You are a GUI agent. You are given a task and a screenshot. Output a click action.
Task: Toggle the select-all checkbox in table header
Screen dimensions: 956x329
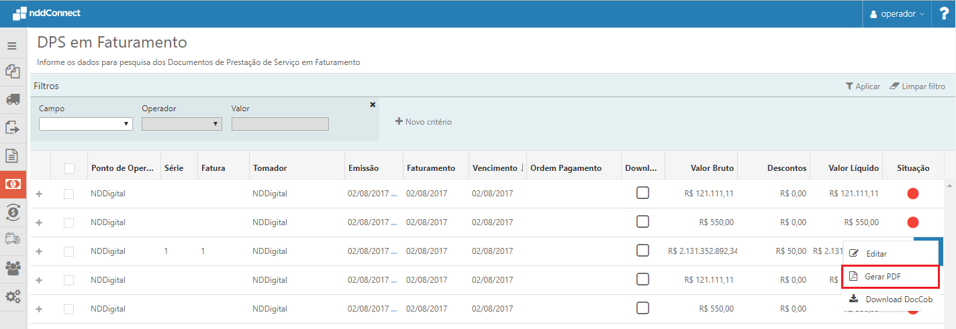click(70, 168)
